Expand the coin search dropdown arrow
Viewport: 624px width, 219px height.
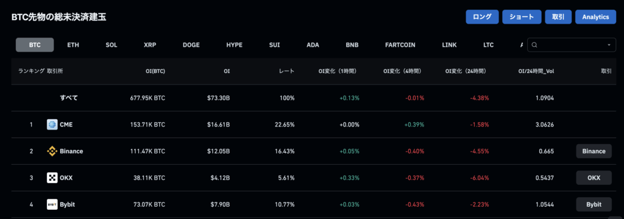[x=609, y=45]
